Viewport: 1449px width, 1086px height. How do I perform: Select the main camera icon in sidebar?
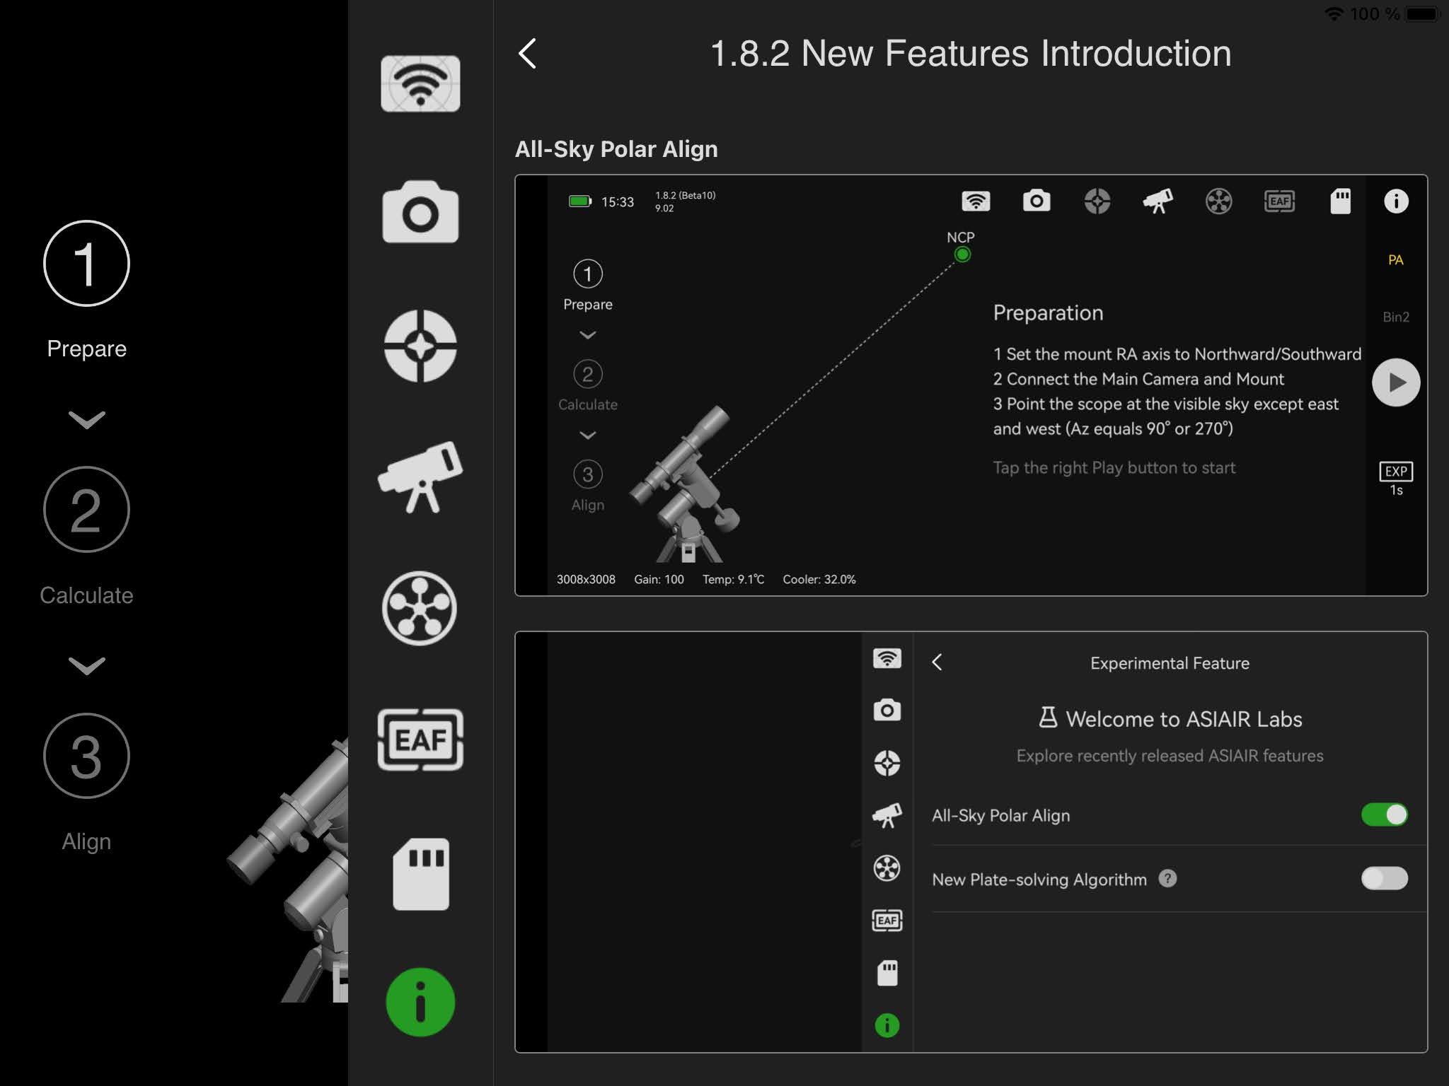pos(420,212)
